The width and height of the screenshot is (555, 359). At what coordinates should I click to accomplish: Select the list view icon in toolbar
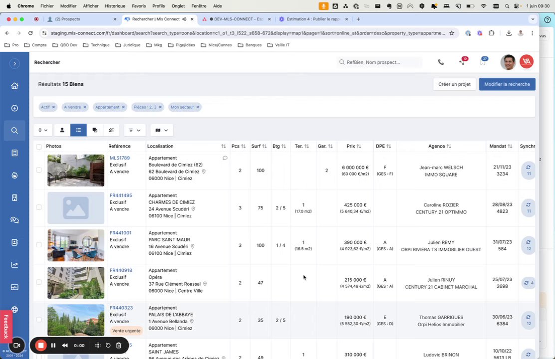(x=78, y=130)
